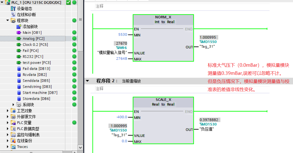Open the Main [OB1] organization block
The height and width of the screenshot is (153, 293).
(32, 33)
